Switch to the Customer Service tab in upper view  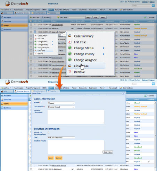point(22,13)
